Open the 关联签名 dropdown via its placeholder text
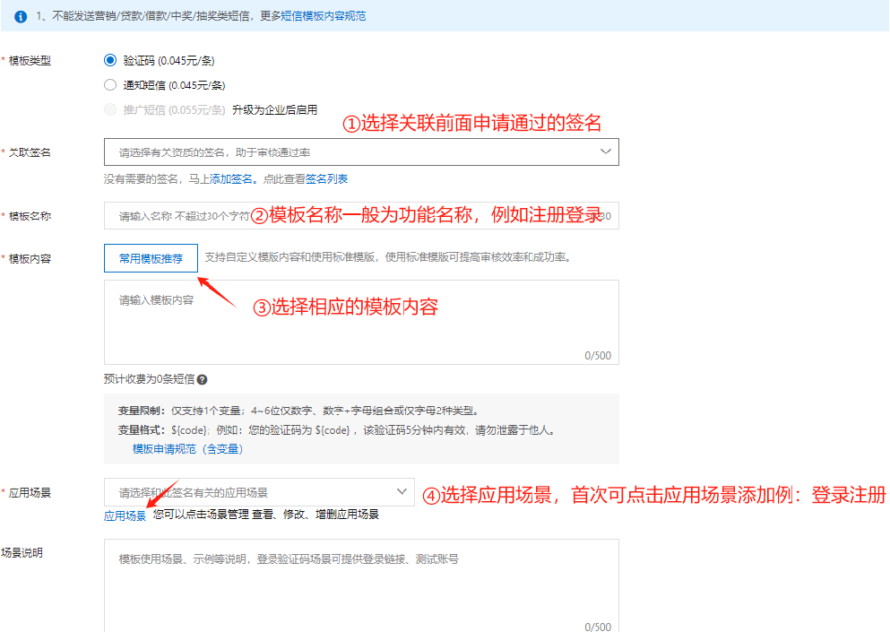The width and height of the screenshot is (890, 632). click(x=215, y=152)
